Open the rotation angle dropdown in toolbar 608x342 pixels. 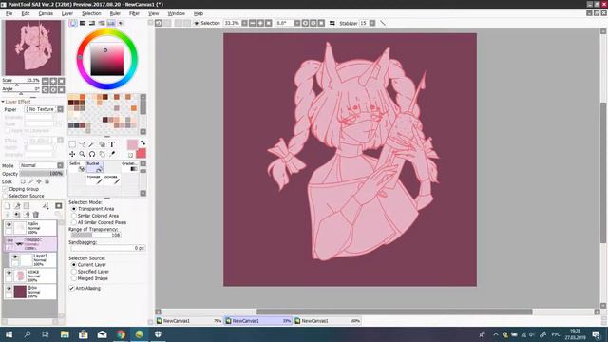tap(297, 23)
